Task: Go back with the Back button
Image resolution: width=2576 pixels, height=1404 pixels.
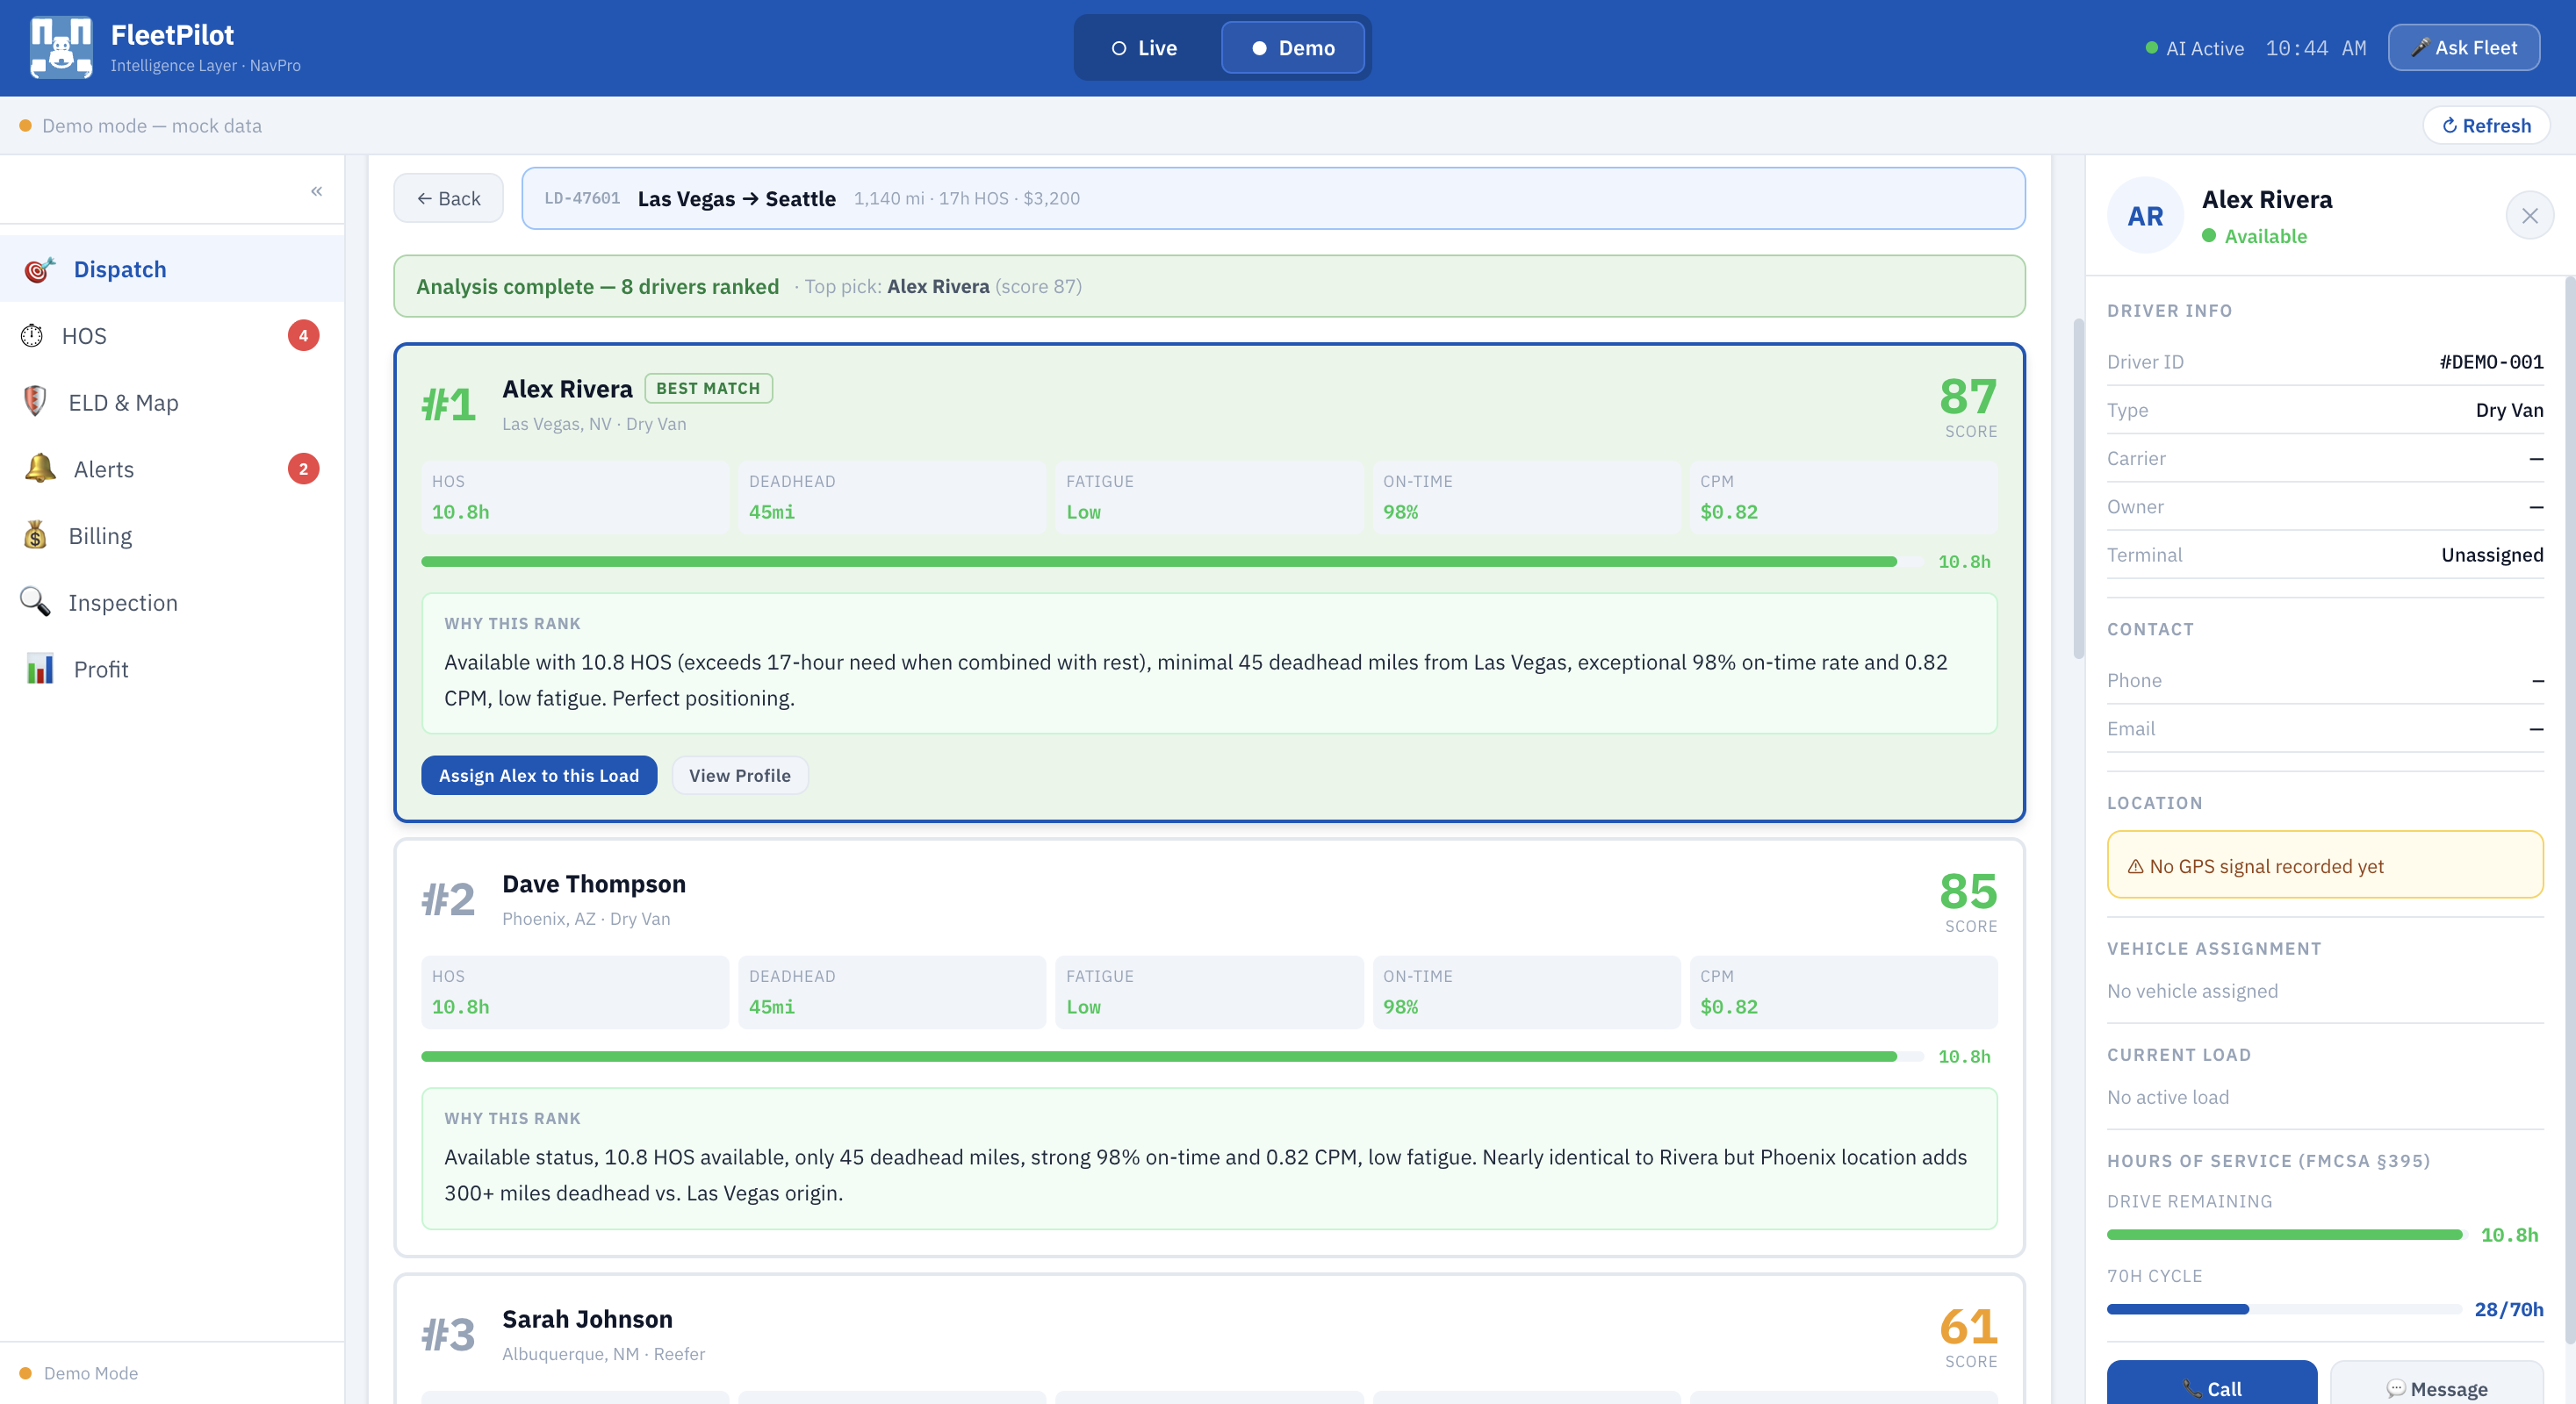Action: click(448, 199)
